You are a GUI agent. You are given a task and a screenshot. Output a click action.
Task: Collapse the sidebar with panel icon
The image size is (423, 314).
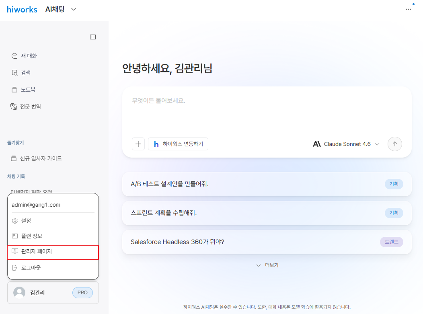(x=93, y=37)
